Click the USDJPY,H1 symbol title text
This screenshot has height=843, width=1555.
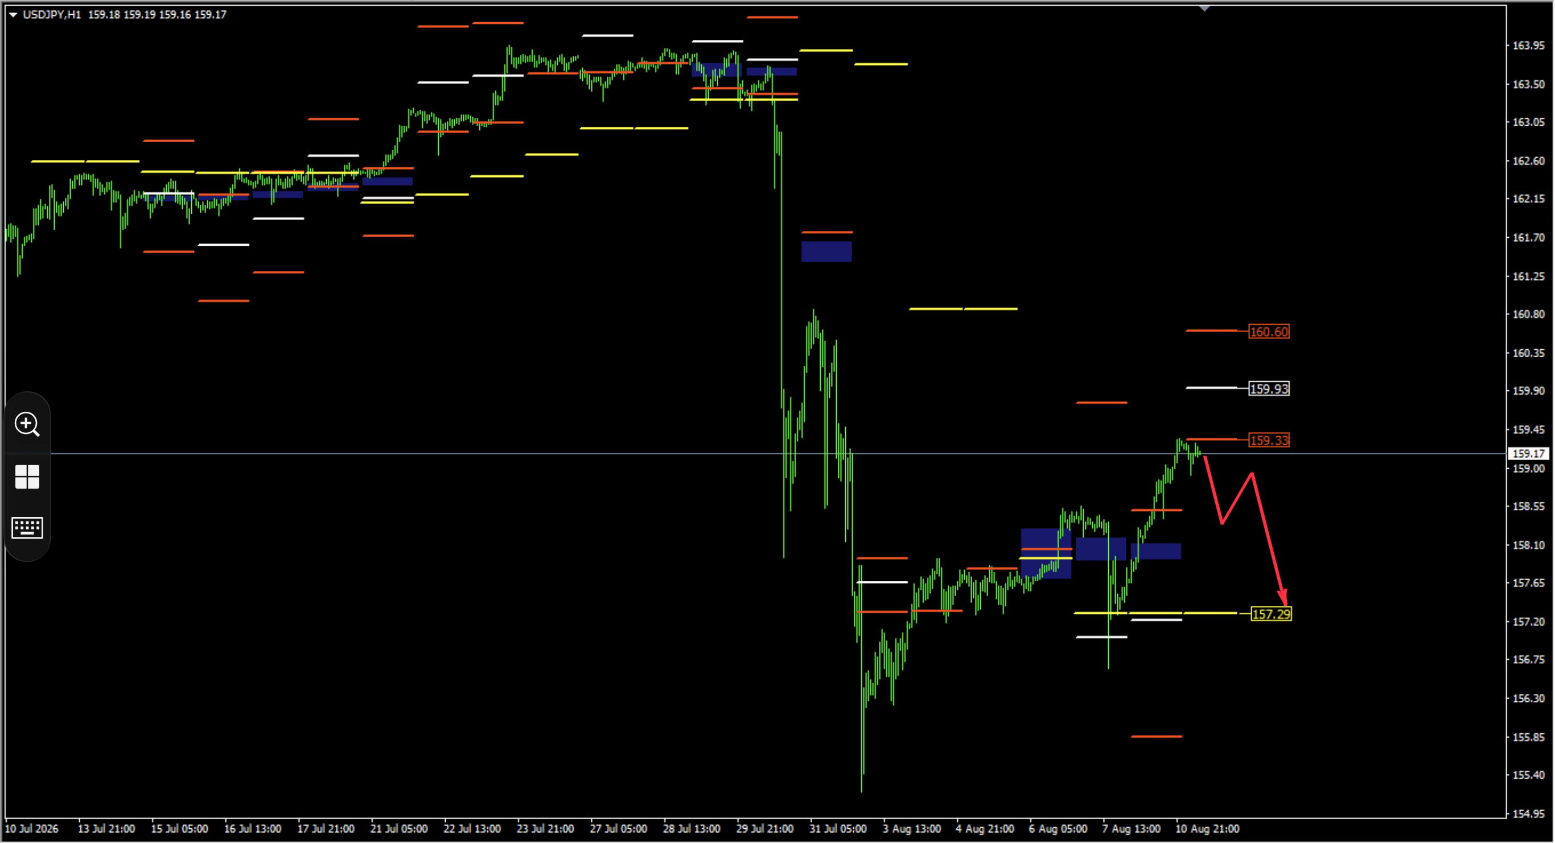click(x=52, y=14)
